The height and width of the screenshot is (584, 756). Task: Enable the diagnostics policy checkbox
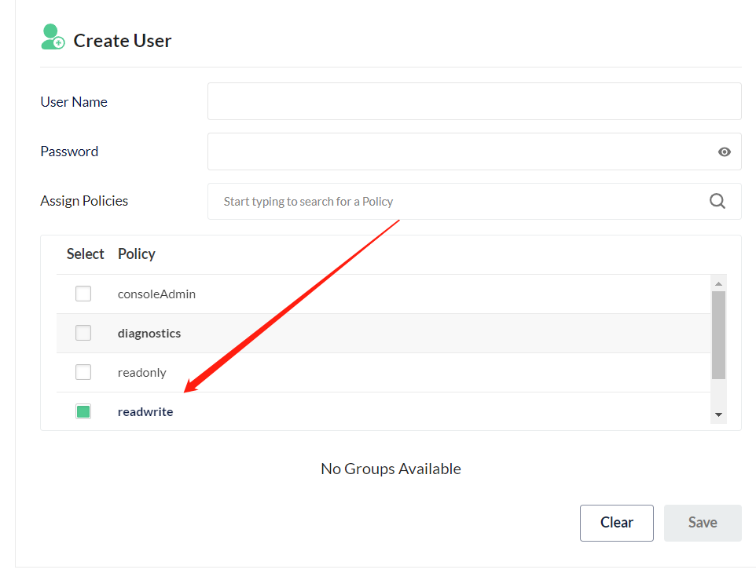pyautogui.click(x=83, y=333)
